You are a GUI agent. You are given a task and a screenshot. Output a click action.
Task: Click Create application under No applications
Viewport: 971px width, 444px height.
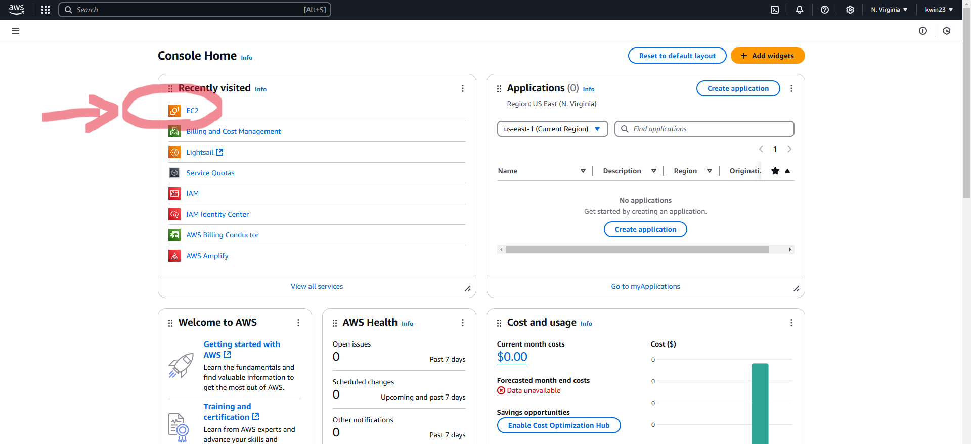tap(645, 229)
